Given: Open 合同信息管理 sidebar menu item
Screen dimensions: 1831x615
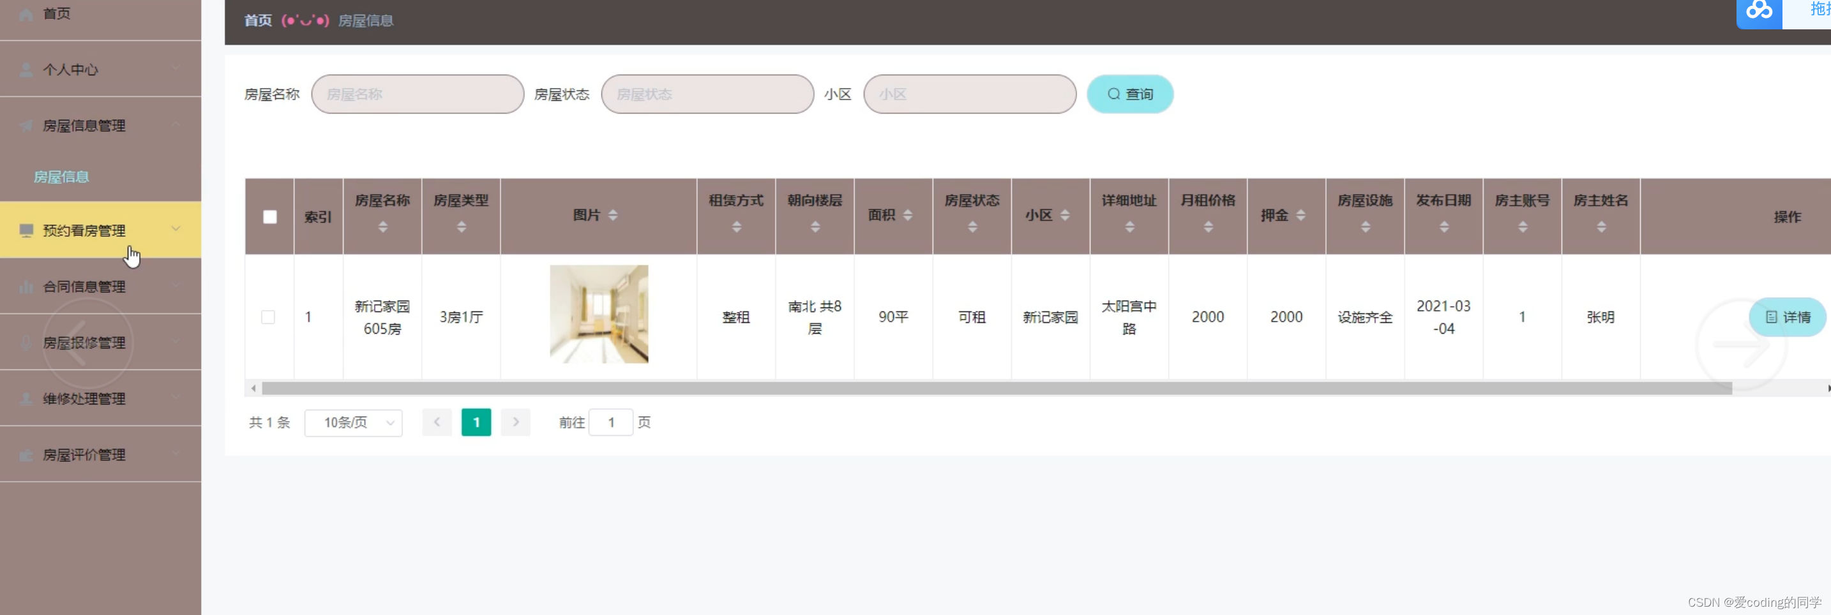Looking at the screenshot, I should coord(100,287).
